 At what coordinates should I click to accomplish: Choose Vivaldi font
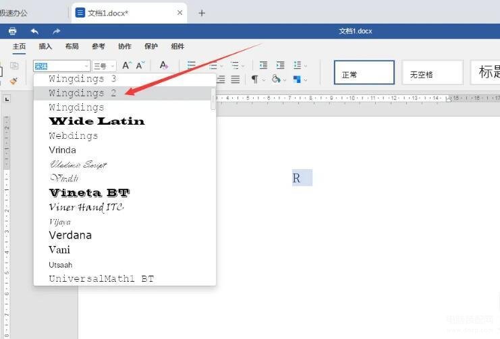(x=125, y=179)
